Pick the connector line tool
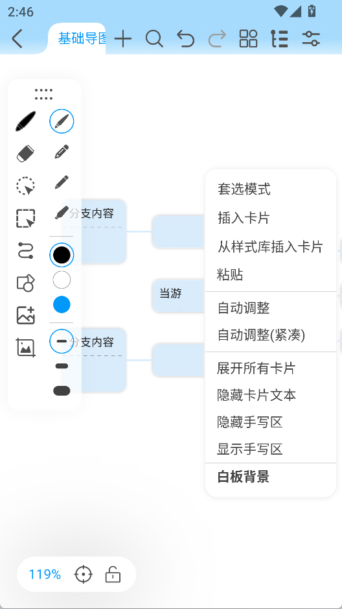 point(26,250)
